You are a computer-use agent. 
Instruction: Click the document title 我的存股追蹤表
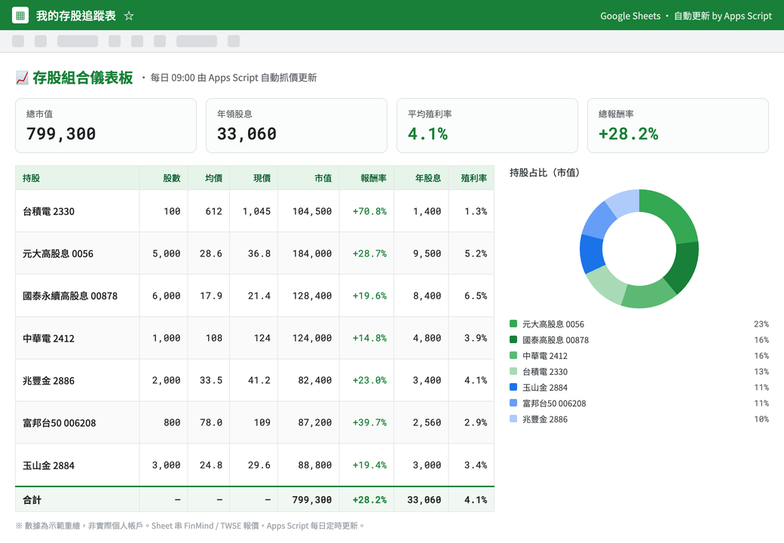click(76, 16)
